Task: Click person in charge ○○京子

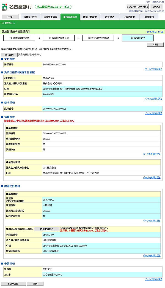Action: (47, 269)
